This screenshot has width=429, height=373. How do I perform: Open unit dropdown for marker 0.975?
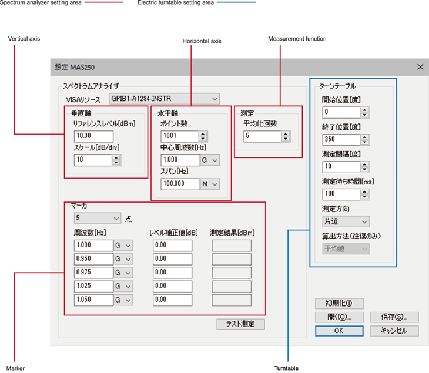point(123,273)
